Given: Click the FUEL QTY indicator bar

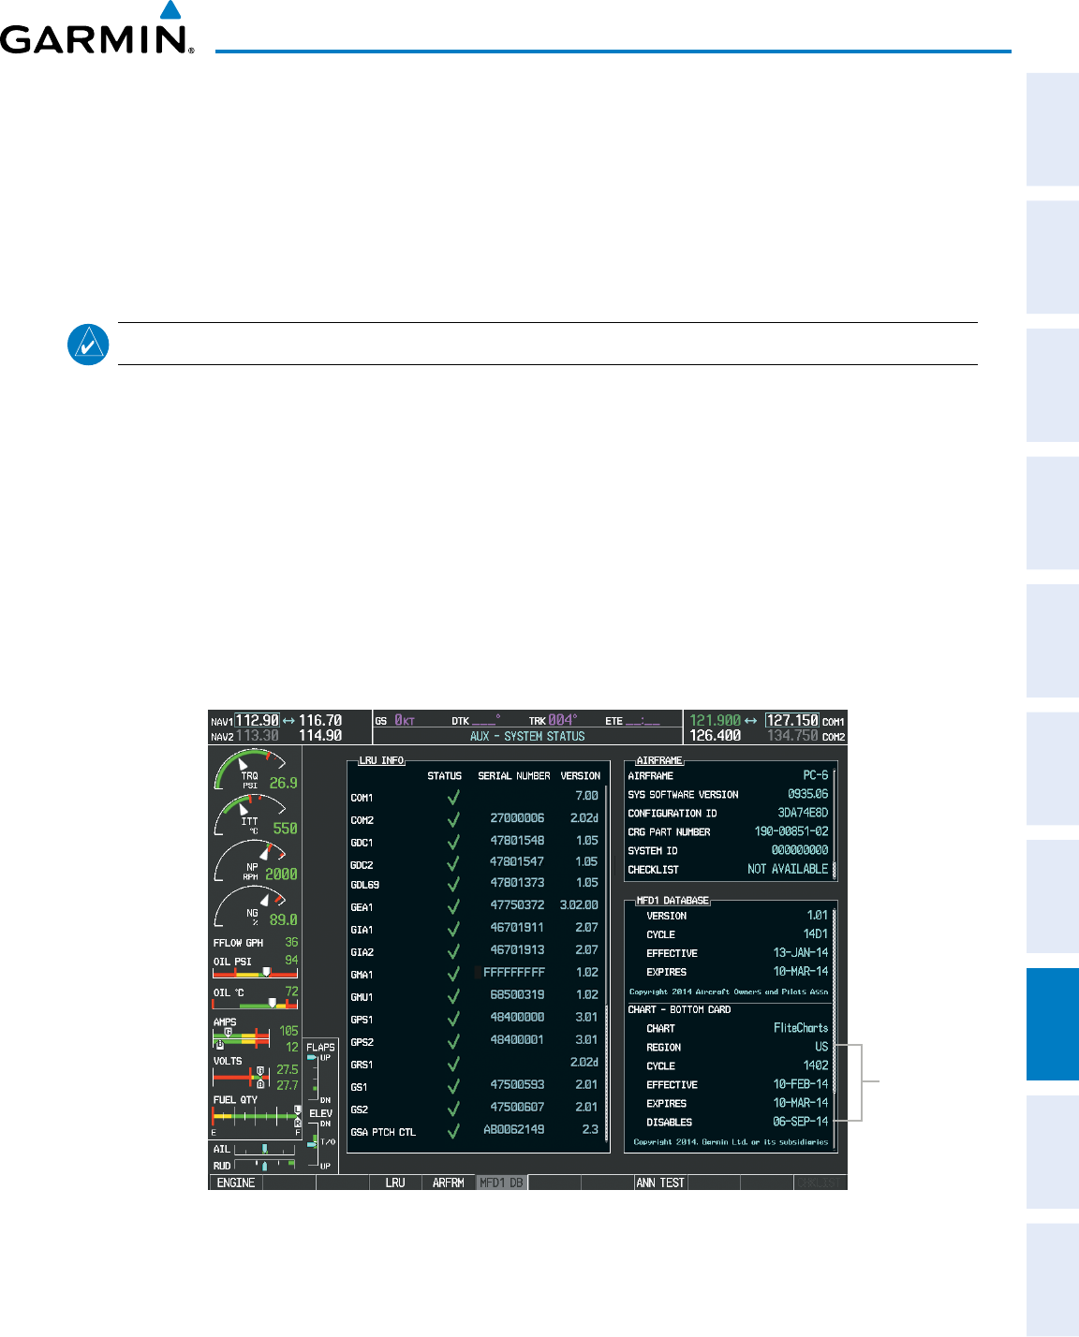Looking at the screenshot, I should click(256, 1117).
